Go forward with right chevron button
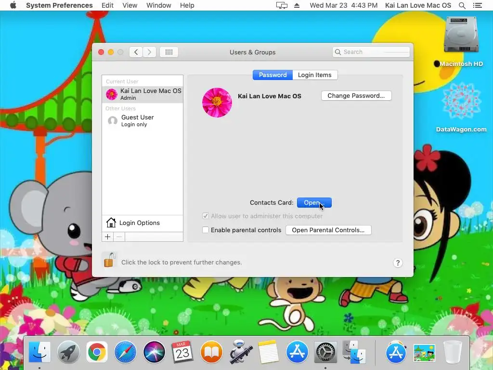493x370 pixels. (x=150, y=52)
